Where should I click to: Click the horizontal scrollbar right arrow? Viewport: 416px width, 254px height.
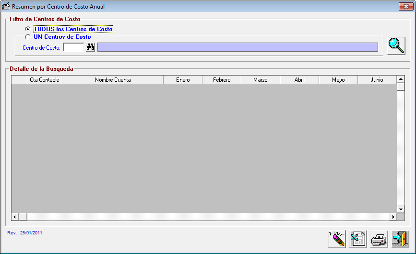393,217
